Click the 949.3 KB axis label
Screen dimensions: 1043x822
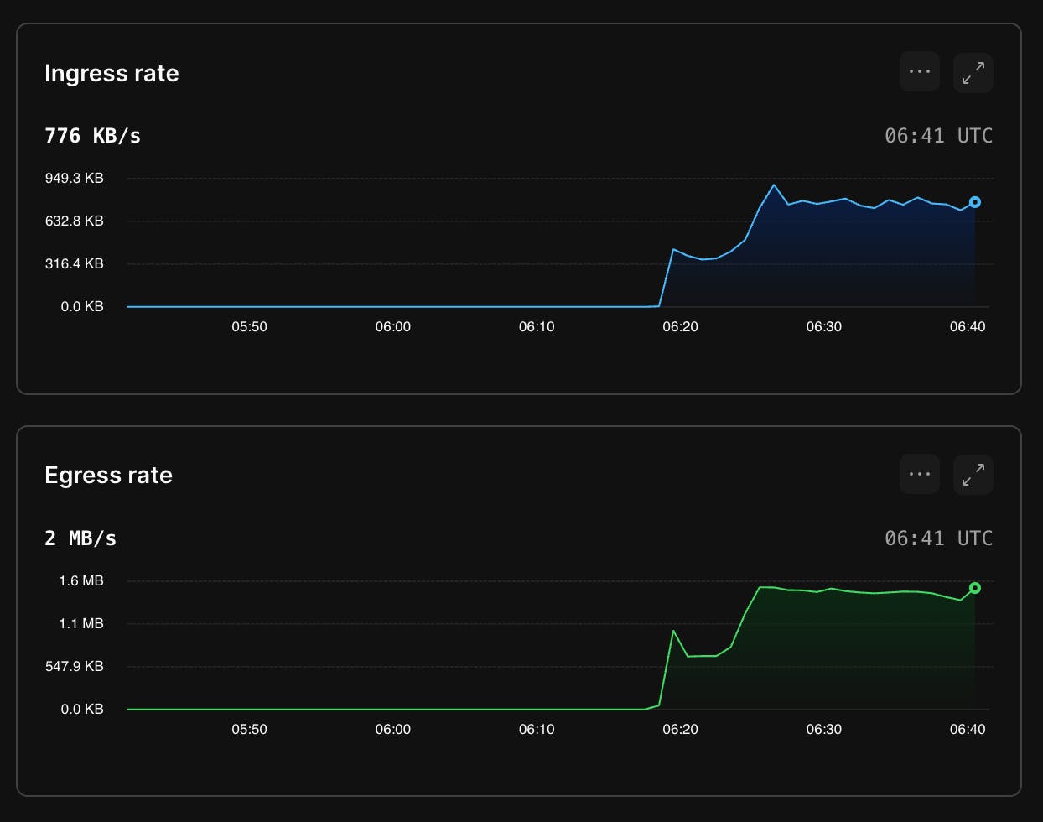click(x=75, y=178)
